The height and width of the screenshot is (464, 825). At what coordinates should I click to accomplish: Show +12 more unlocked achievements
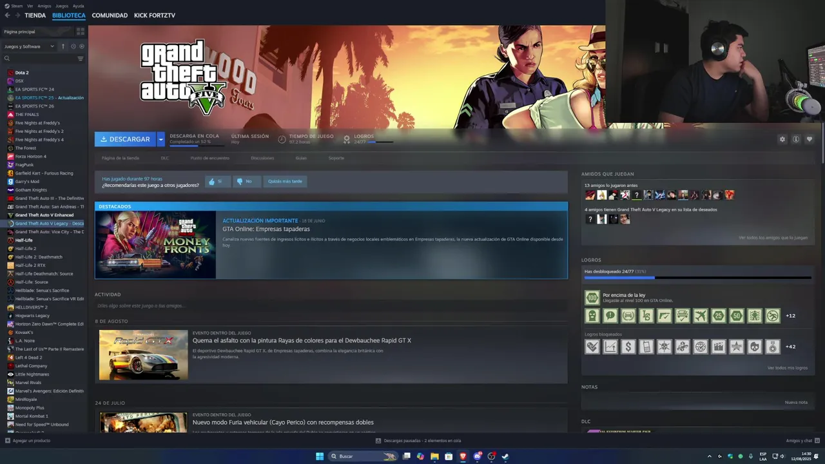790,316
